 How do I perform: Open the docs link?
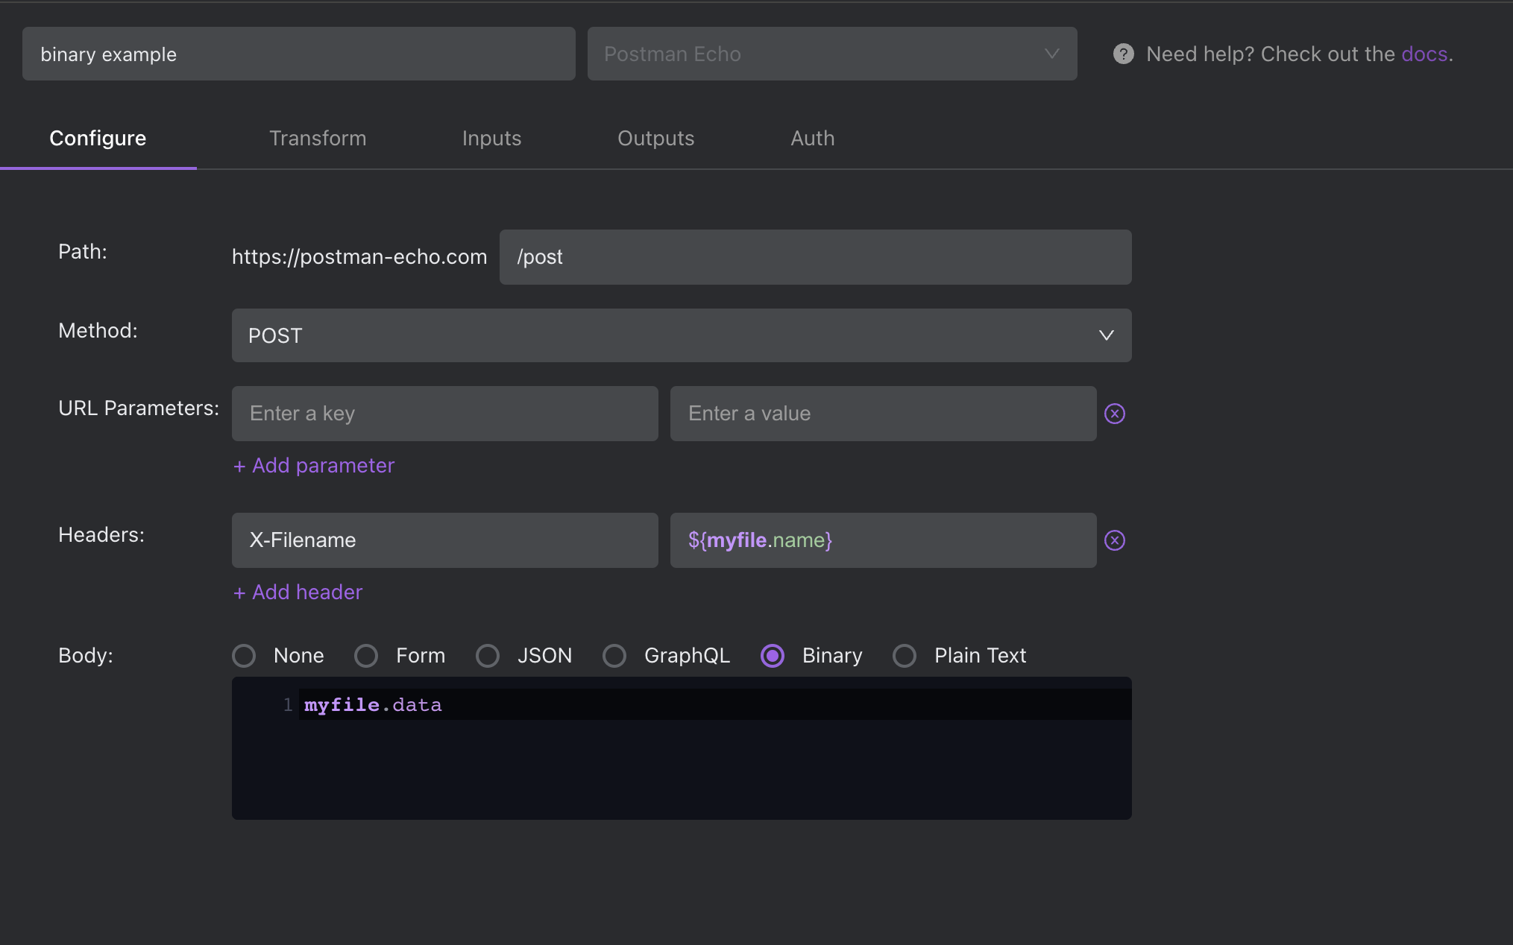coord(1424,54)
